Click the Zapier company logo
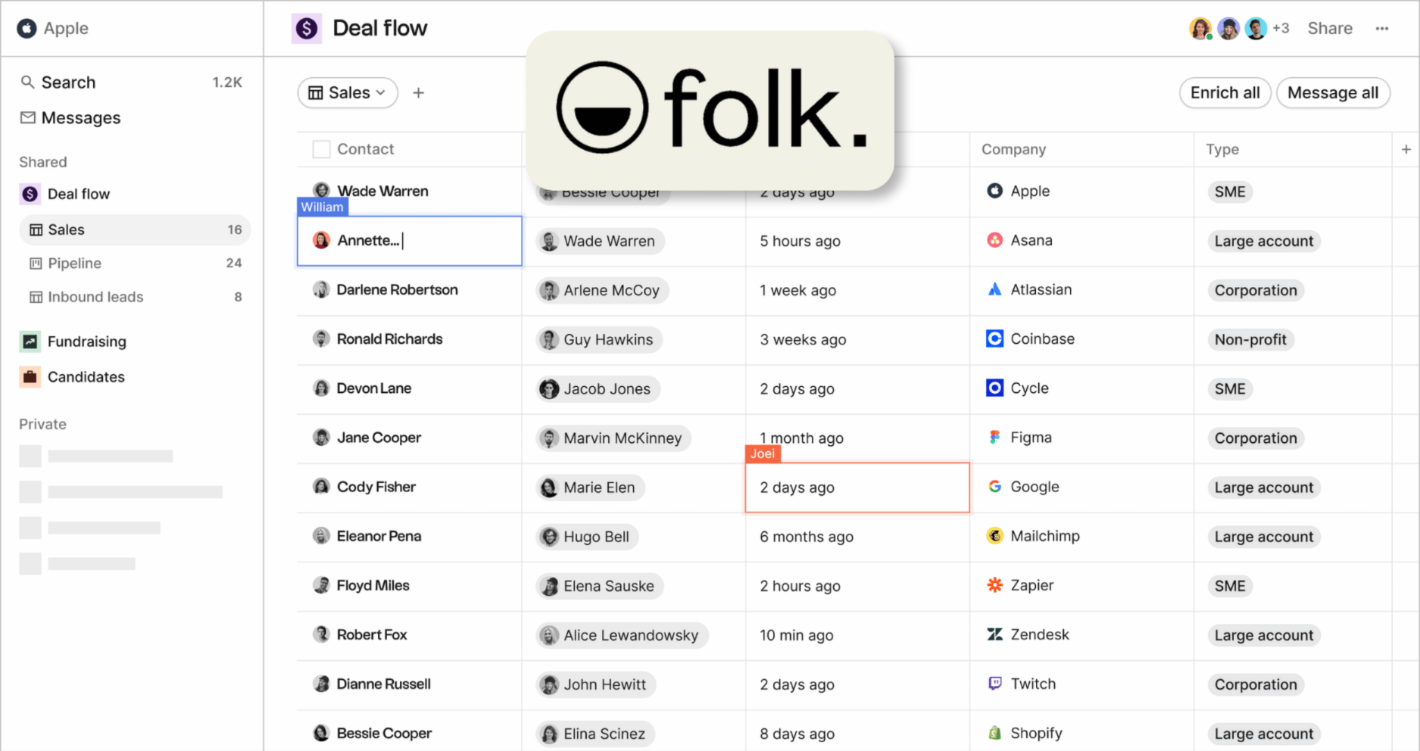This screenshot has height=751, width=1420. (x=994, y=585)
